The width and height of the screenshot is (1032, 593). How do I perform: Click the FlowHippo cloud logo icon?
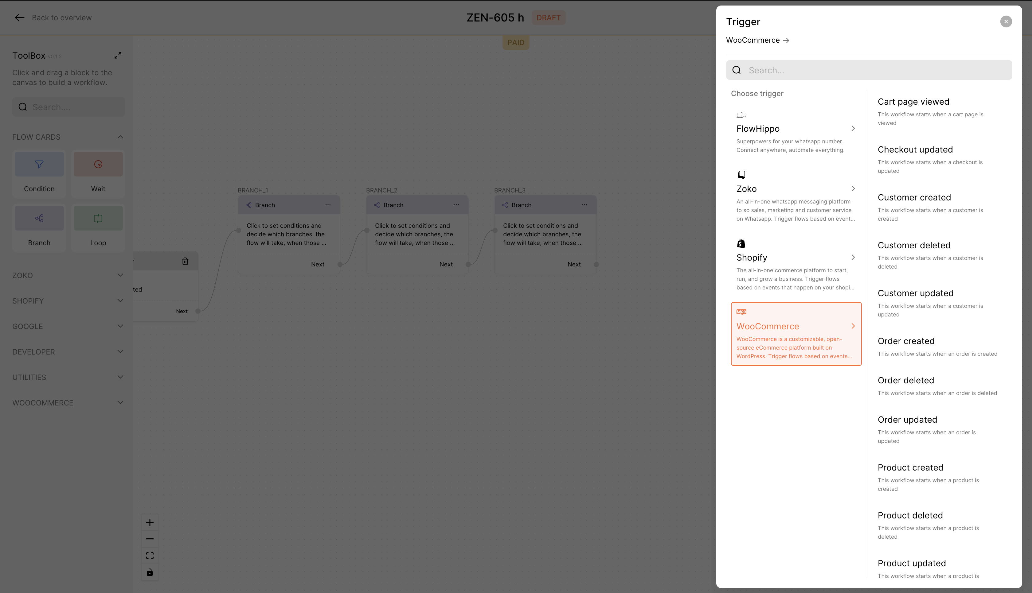coord(741,115)
